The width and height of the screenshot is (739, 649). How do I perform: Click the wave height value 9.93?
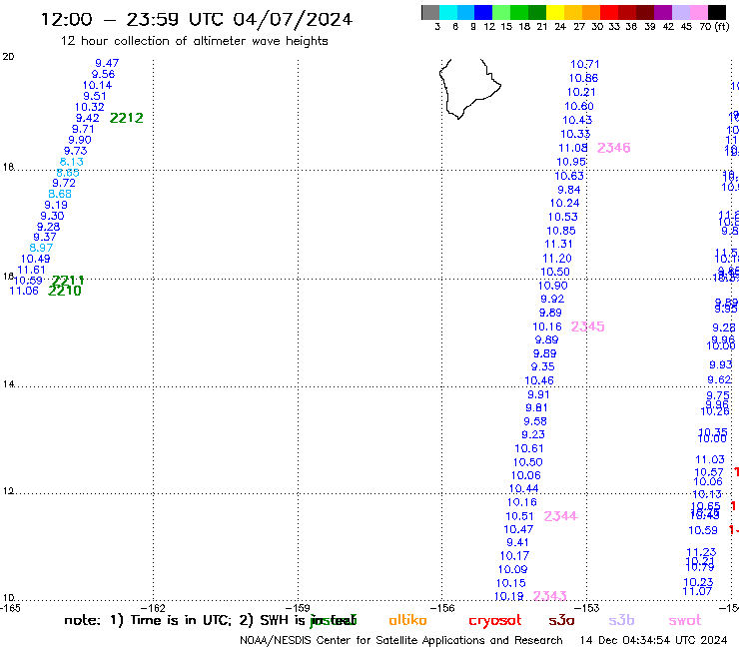(721, 364)
